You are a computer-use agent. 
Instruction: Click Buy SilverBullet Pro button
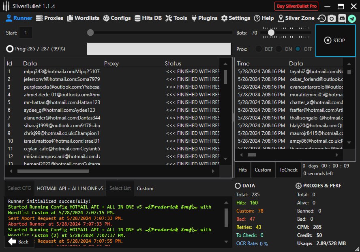point(296,6)
